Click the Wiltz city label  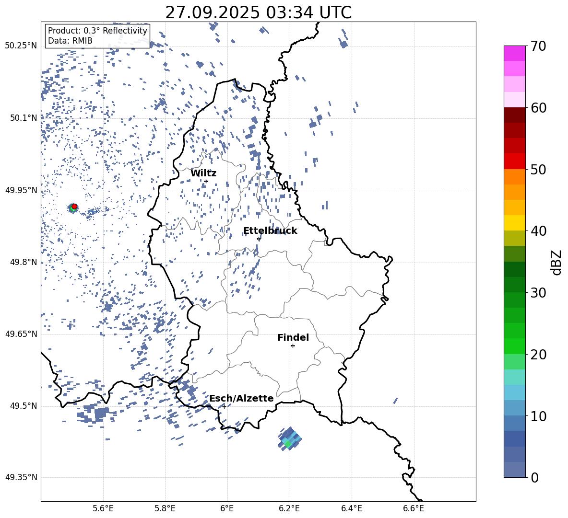203,173
